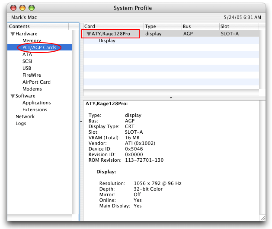Select PCI/AGP Cards in sidebar
Image resolution: width=272 pixels, height=229 pixels.
[39, 47]
